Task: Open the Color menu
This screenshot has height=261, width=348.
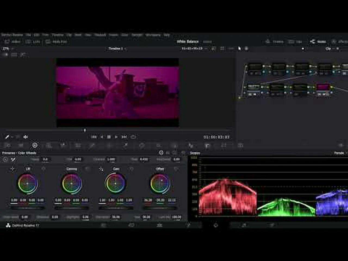Action: [125, 35]
